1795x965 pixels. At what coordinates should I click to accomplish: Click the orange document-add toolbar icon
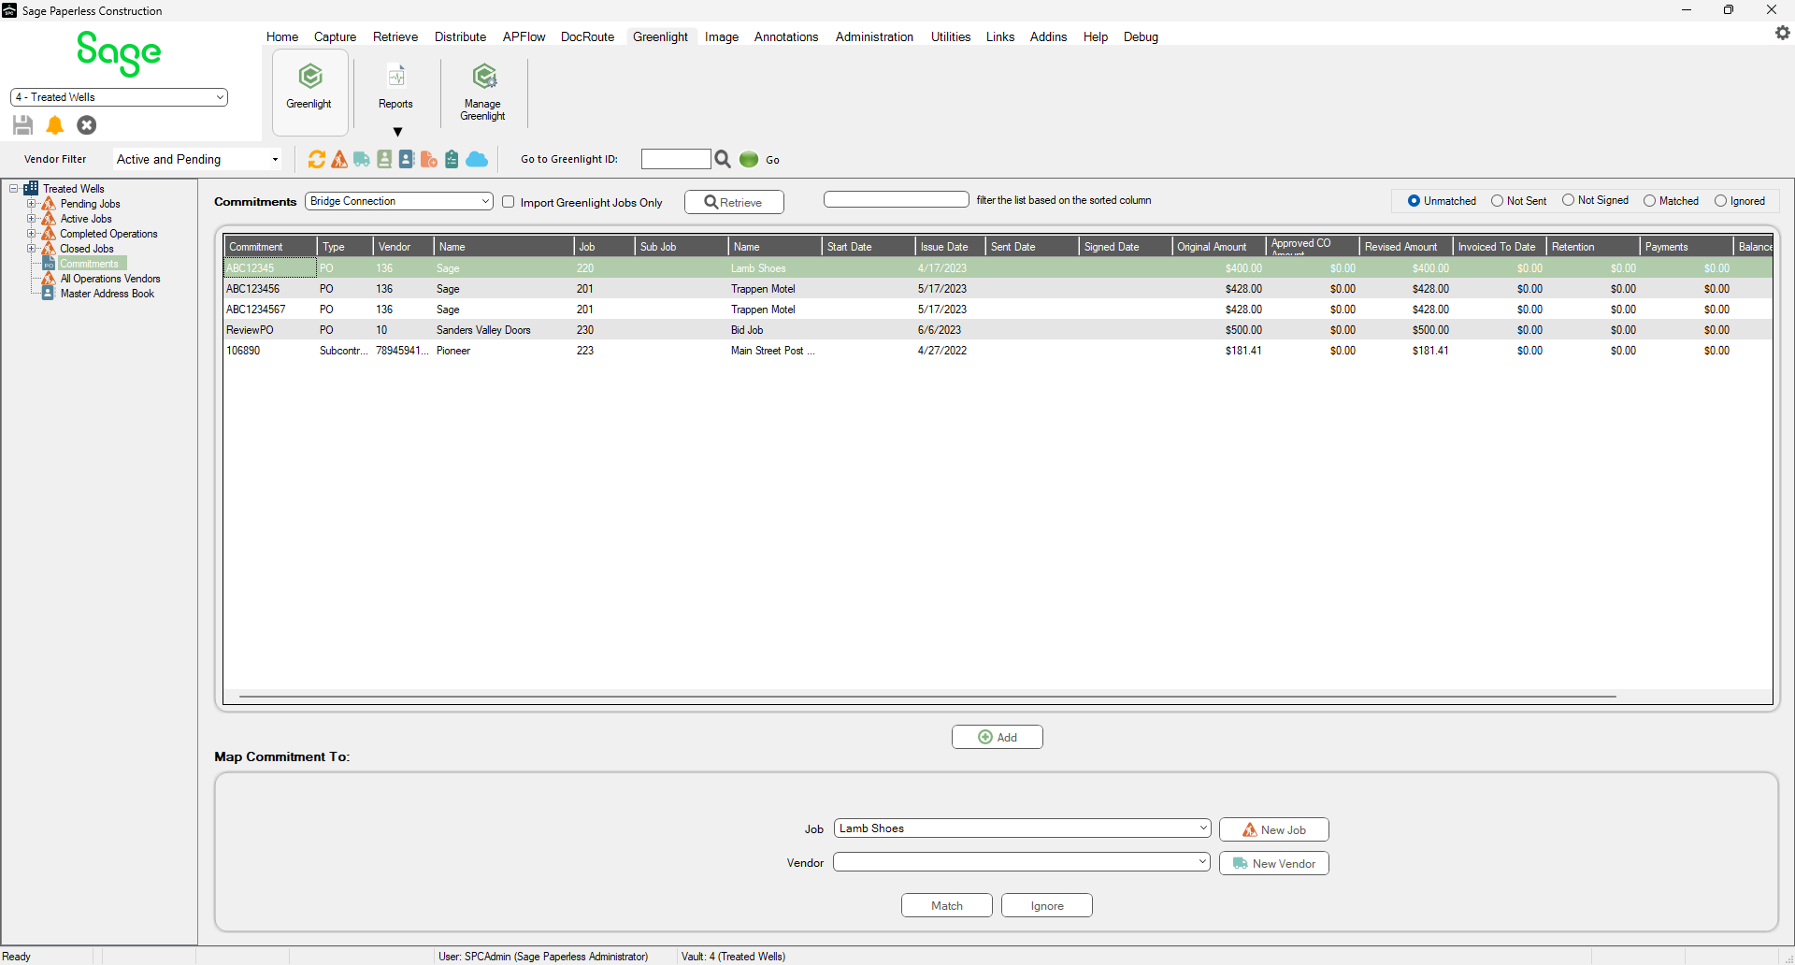(x=429, y=159)
